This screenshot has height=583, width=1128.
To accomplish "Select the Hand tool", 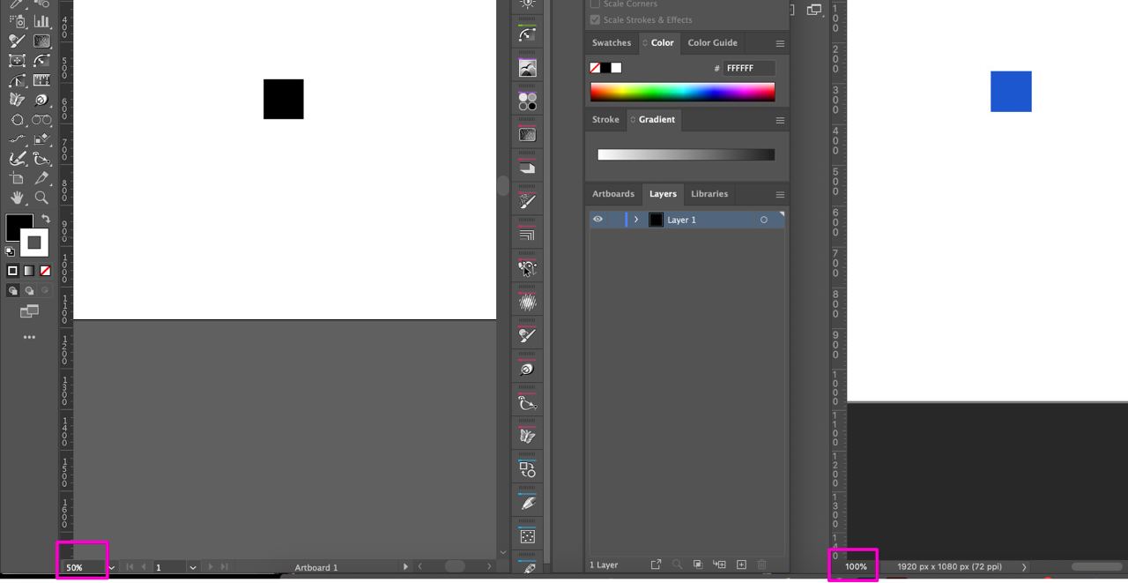I will 17,198.
